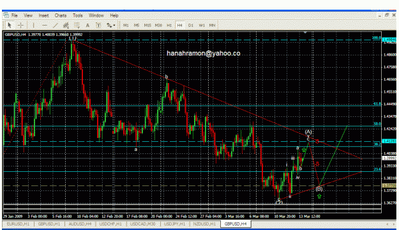Click the chart shift triangle marker at chart top
This screenshot has width=399, height=230.
[x=305, y=33]
